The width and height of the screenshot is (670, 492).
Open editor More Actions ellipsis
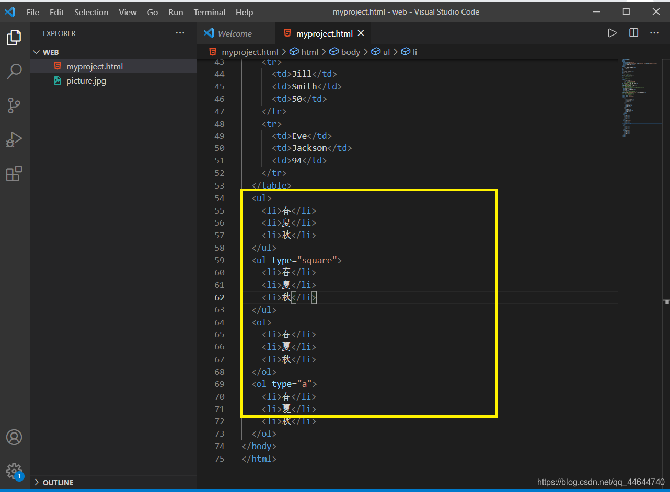click(x=654, y=33)
